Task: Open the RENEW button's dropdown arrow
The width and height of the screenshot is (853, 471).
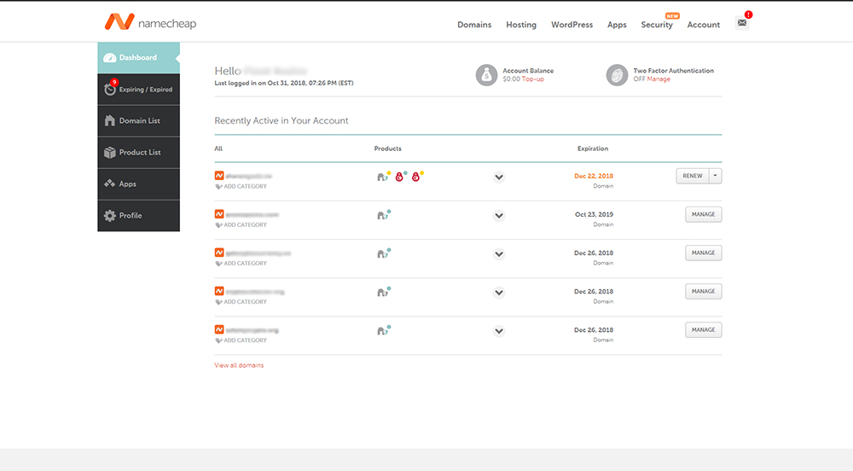Action: coord(716,176)
